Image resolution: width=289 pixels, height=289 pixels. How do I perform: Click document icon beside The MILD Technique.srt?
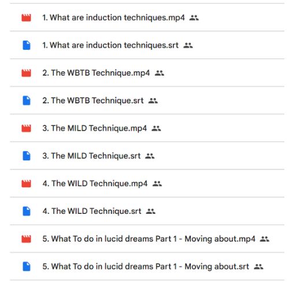pos(27,156)
